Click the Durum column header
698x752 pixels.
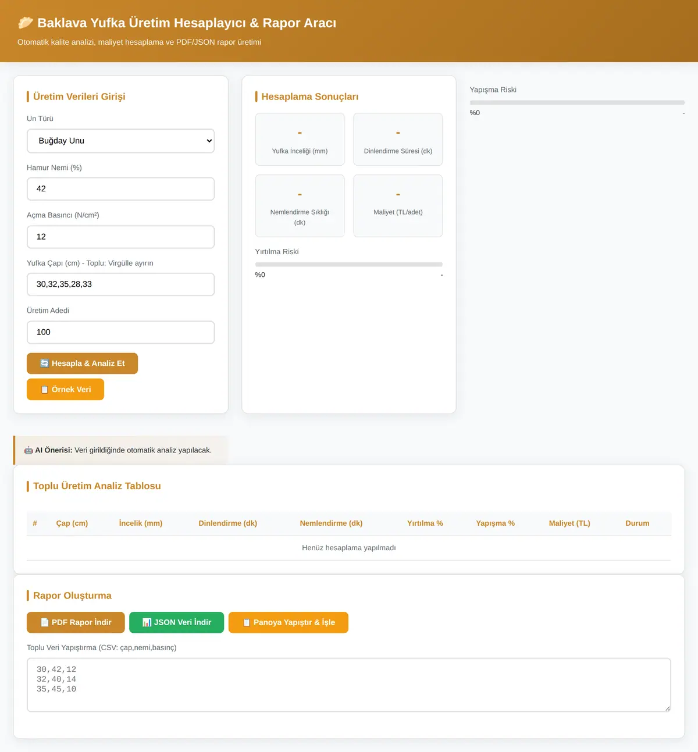(x=638, y=523)
